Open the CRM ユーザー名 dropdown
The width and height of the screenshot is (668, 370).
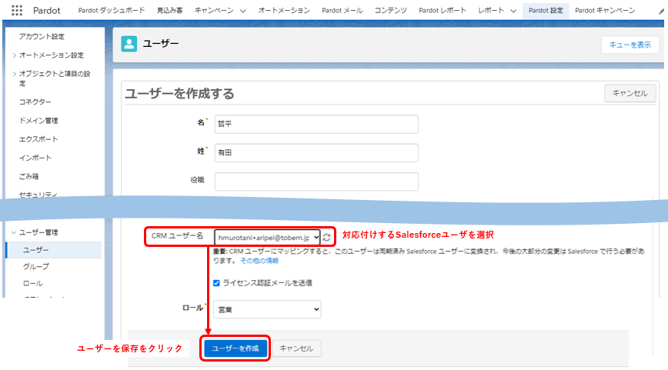(267, 238)
